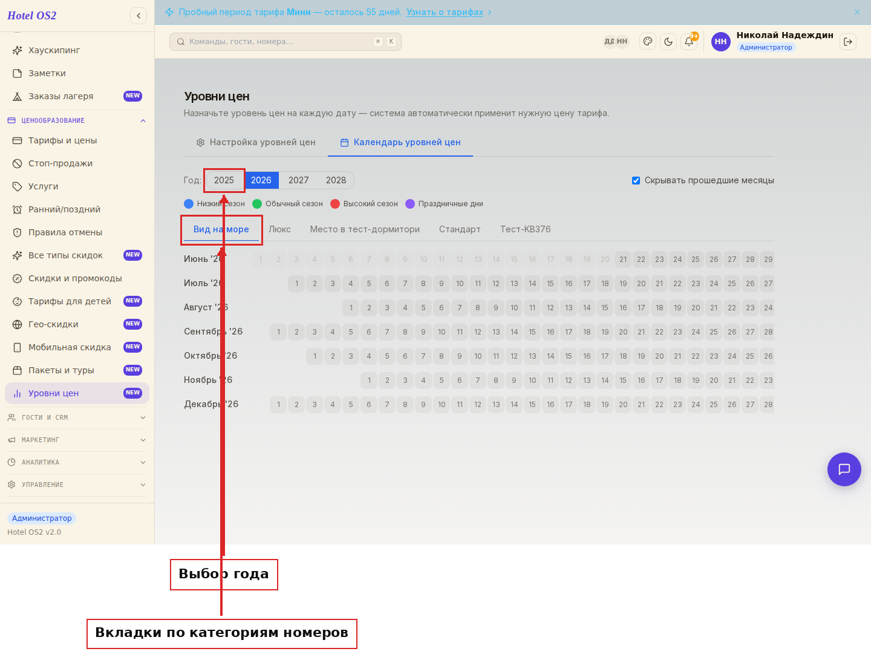871x663 pixels.
Task: Dismiss the trial period banner
Action: [857, 12]
